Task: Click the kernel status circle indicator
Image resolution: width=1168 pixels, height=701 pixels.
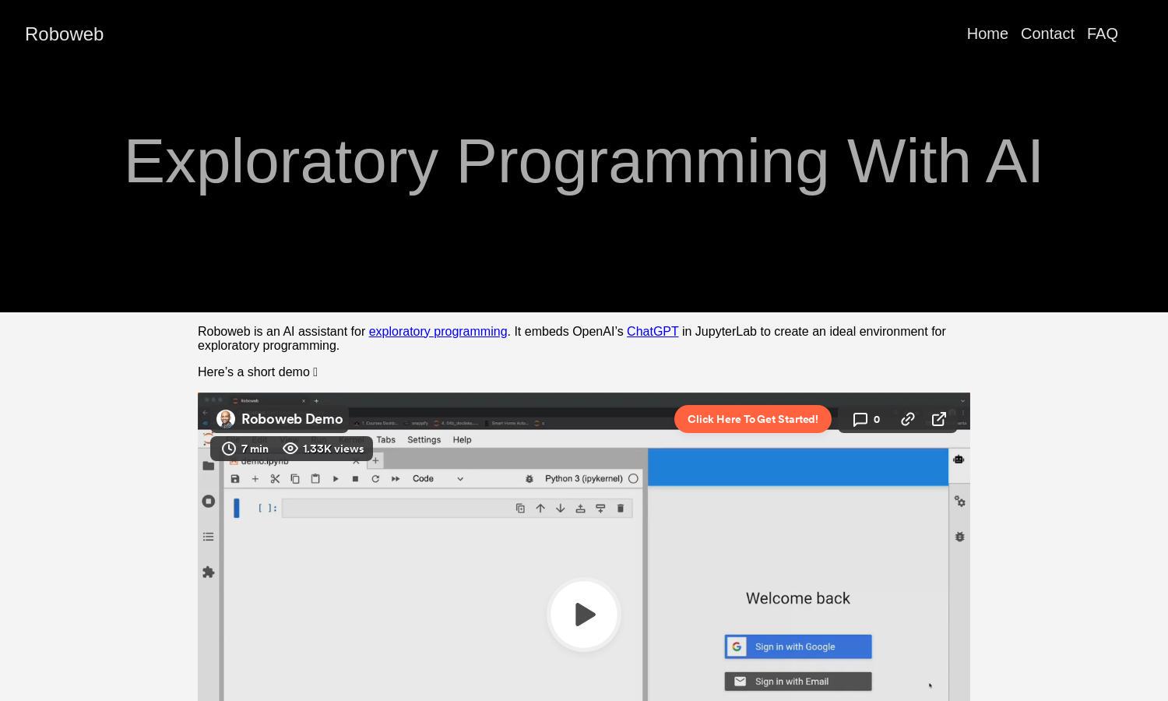Action: point(633,479)
